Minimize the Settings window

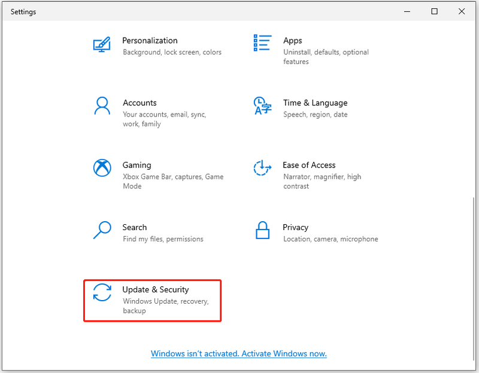pos(407,11)
